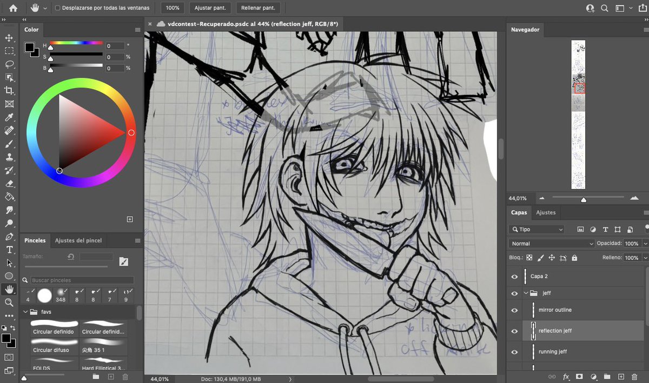Go to the Home screen
This screenshot has width=649, height=383.
[x=13, y=8]
